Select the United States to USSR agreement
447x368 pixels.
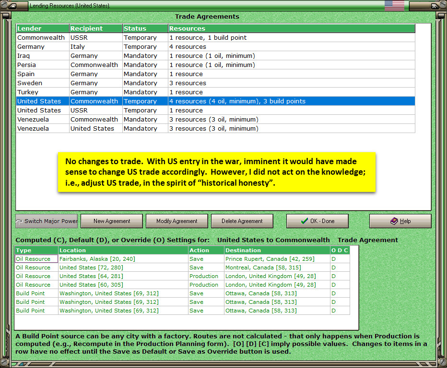[x=215, y=111]
